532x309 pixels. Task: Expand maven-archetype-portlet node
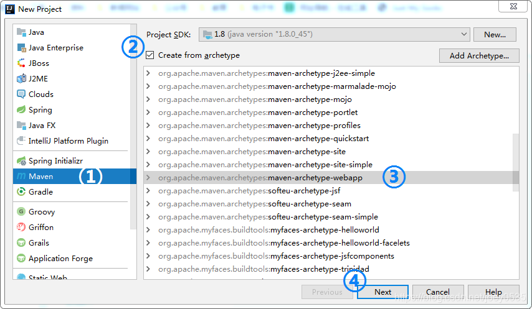(148, 113)
